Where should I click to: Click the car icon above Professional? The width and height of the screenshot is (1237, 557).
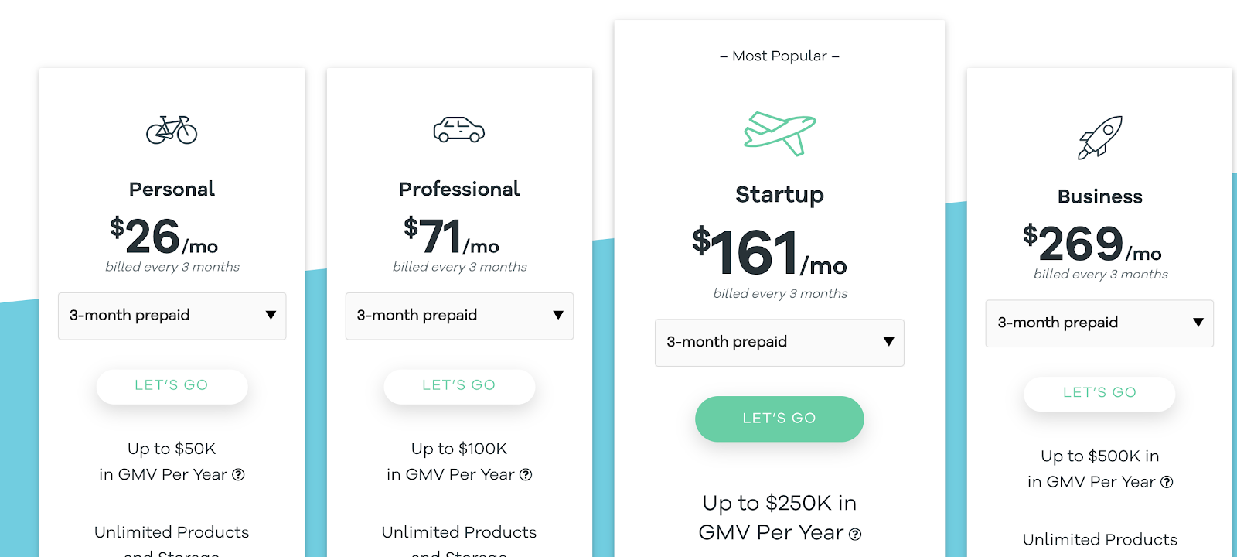459,130
